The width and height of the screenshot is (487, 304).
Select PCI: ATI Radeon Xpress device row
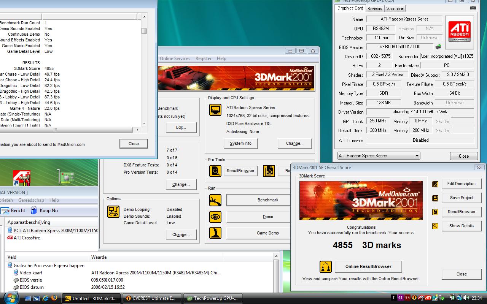coord(53,231)
